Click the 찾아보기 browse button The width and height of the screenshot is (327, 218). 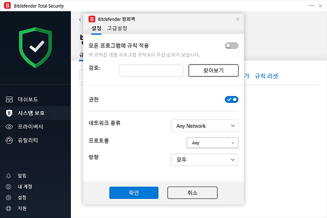213,71
